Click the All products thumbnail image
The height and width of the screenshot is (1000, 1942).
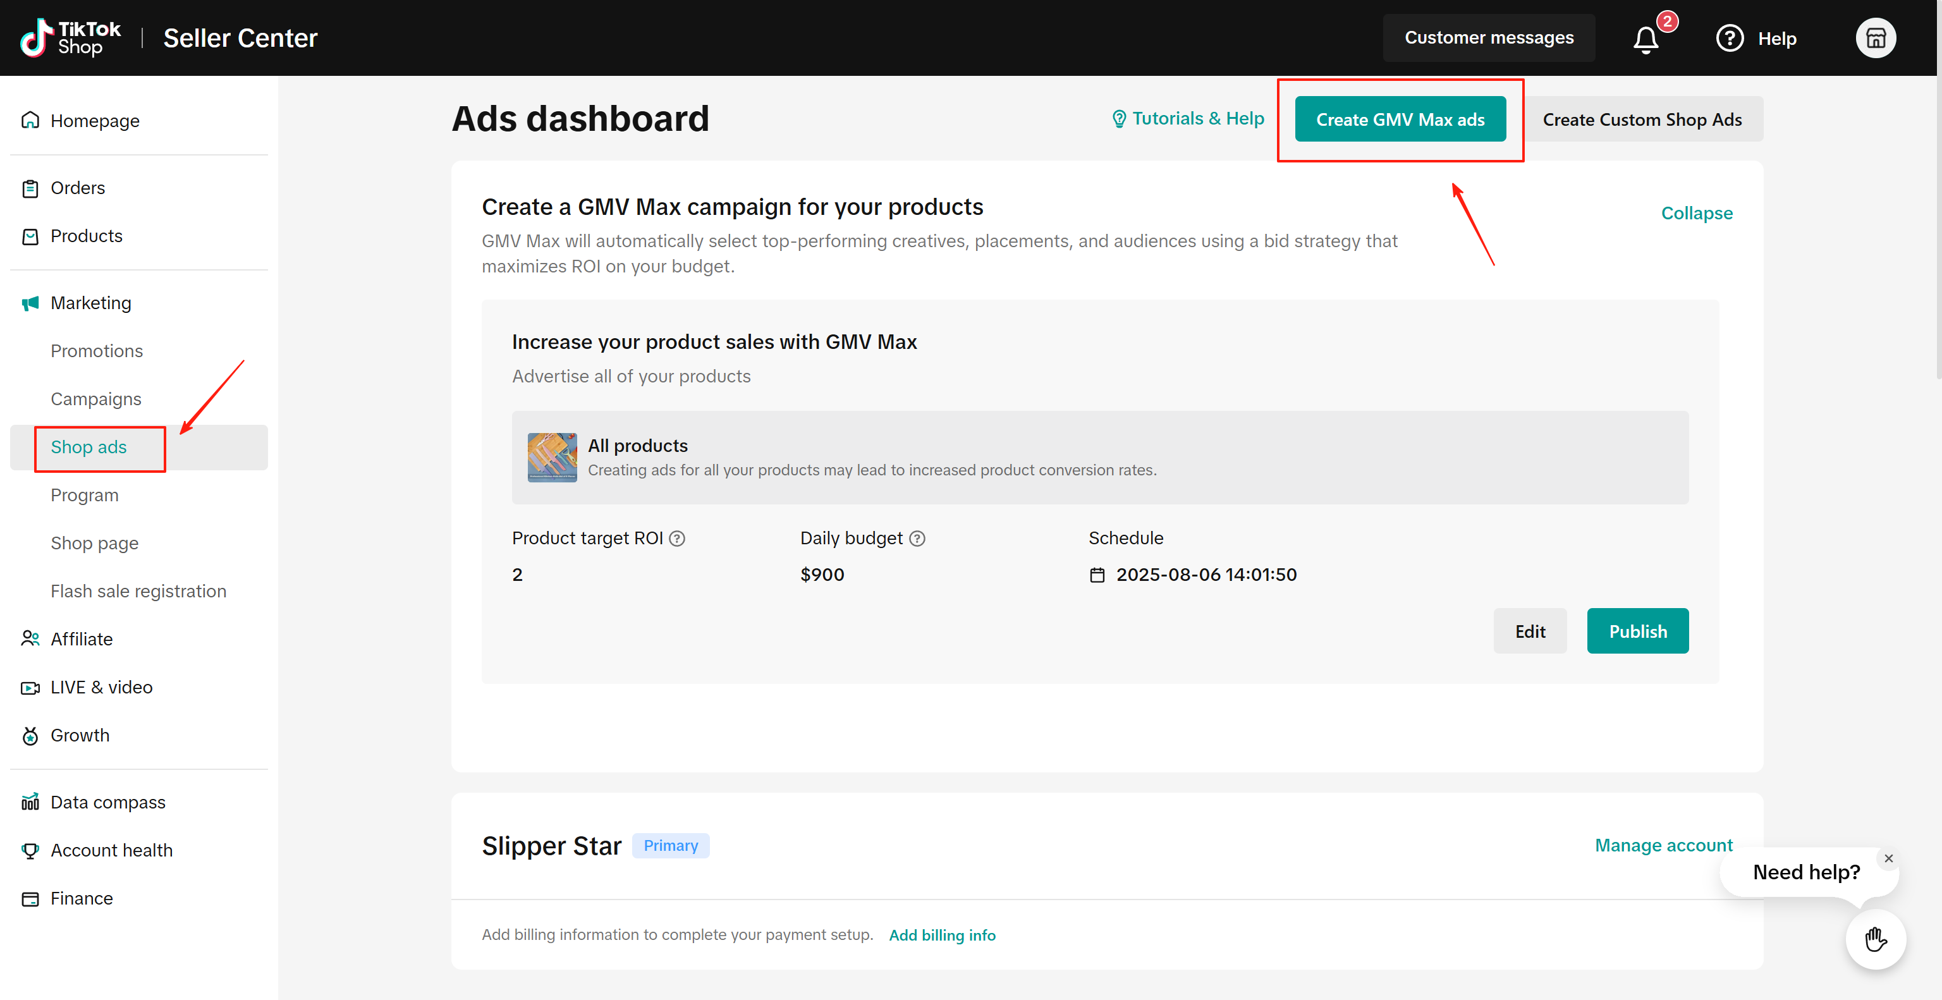[552, 458]
